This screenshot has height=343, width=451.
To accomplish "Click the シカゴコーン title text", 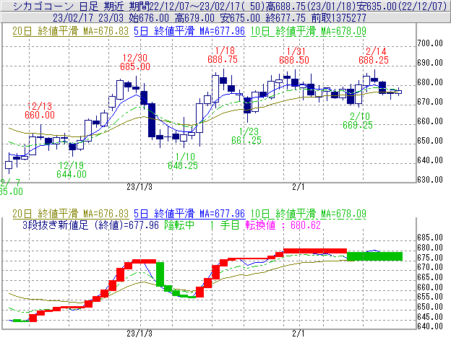I will [x=43, y=6].
